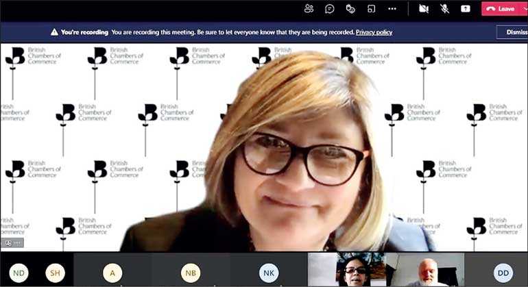This screenshot has height=287, width=528.
Task: Select participant NB avatar
Action: click(x=191, y=273)
